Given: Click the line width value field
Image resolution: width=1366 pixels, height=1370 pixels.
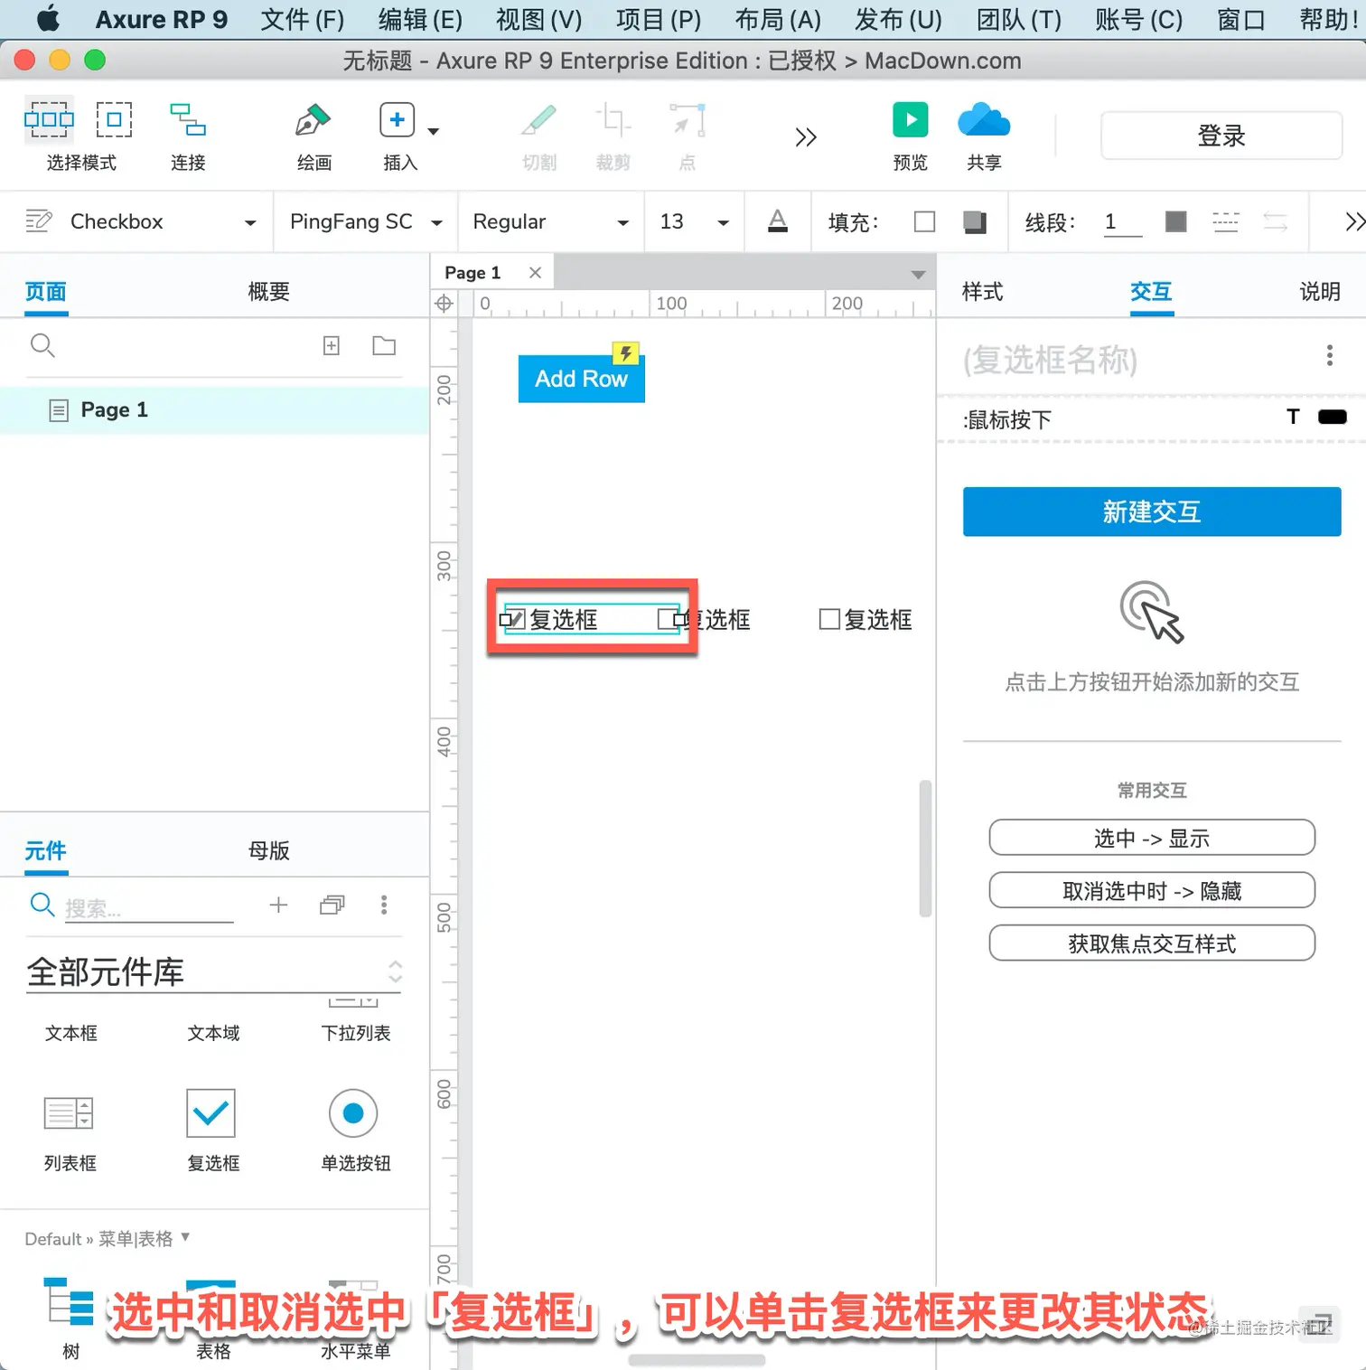Looking at the screenshot, I should point(1123,221).
